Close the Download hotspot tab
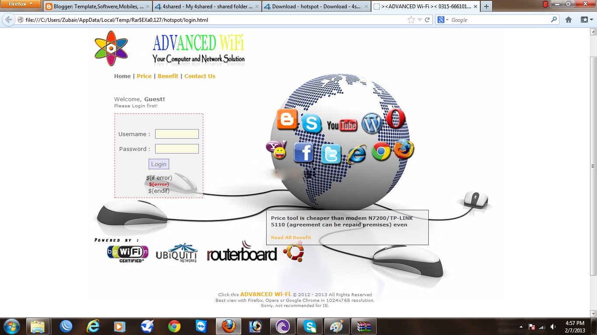 click(366, 7)
